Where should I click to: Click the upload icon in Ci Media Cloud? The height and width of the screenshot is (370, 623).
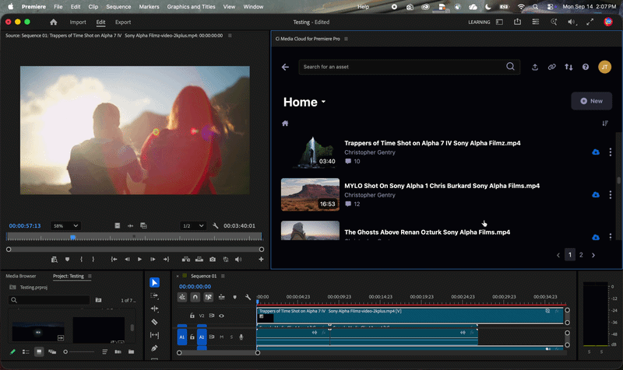[x=535, y=67]
